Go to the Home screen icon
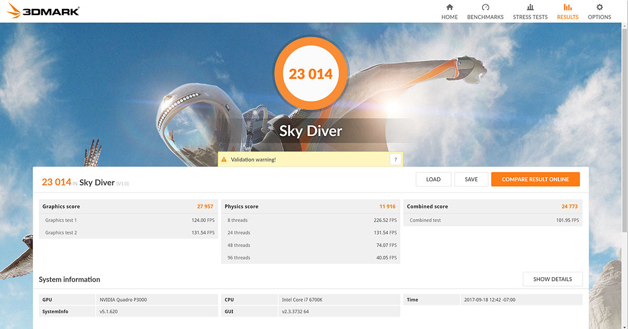Image resolution: width=628 pixels, height=329 pixels. [x=450, y=7]
